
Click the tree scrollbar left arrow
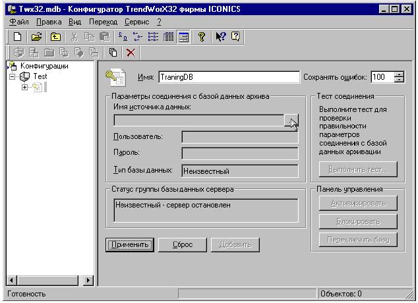click(x=12, y=281)
